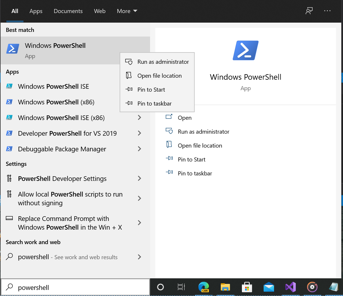Expand the Developer PowerShell for VS 2019 chevron
This screenshot has width=343, height=296.
coord(139,133)
